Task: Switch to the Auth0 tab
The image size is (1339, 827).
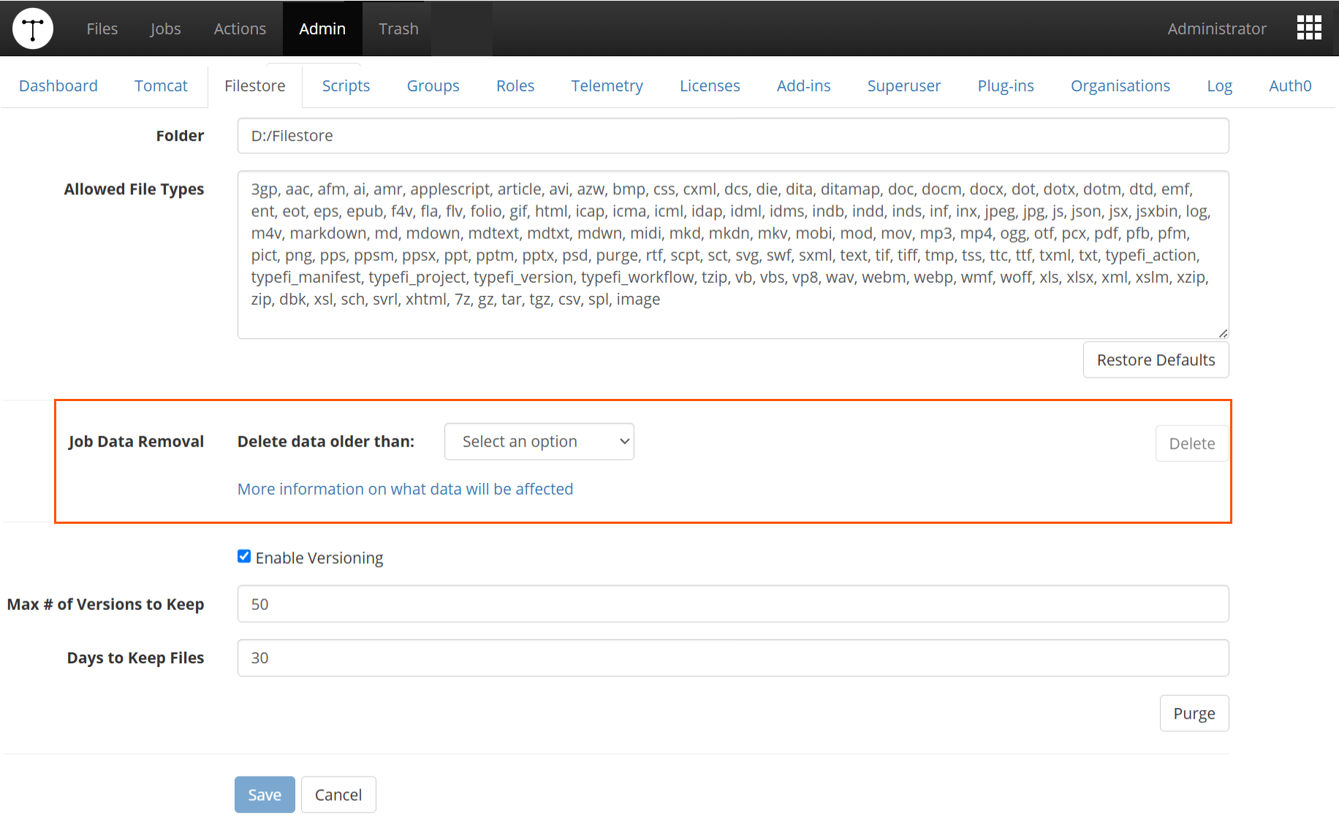Action: pos(1289,85)
